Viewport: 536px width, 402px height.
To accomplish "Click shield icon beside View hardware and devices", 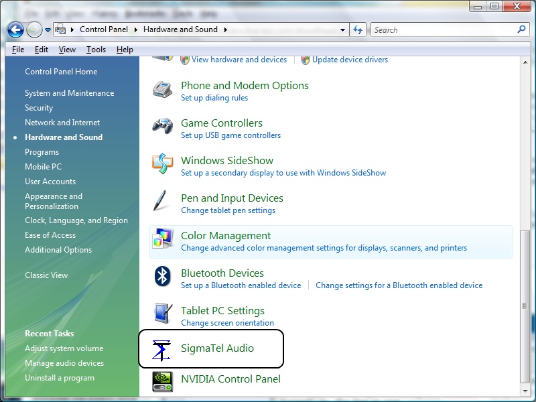I will (x=185, y=60).
